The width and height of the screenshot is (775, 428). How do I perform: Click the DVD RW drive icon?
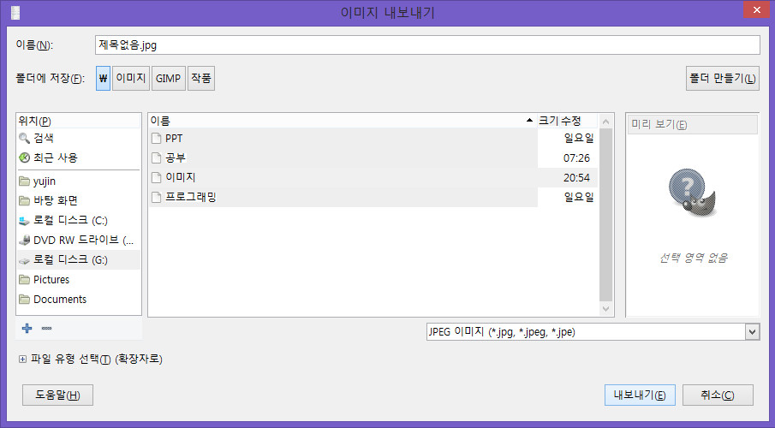pos(24,241)
